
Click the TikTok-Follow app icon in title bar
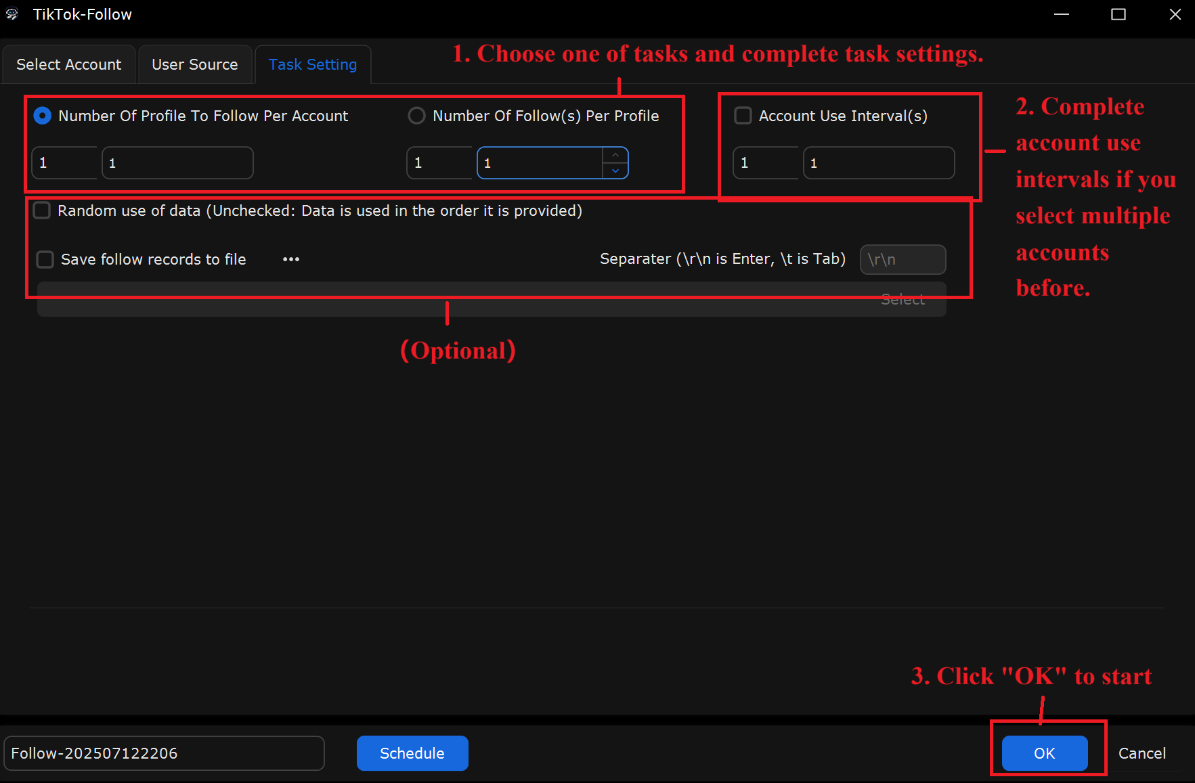[12, 14]
